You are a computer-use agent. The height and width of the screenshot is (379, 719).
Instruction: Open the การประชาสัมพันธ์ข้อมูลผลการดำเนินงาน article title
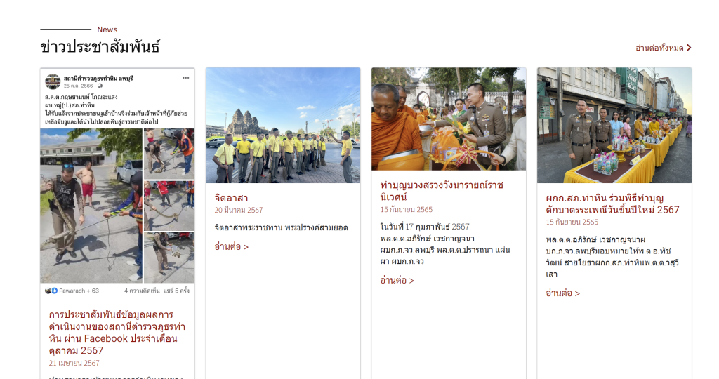[117, 332]
